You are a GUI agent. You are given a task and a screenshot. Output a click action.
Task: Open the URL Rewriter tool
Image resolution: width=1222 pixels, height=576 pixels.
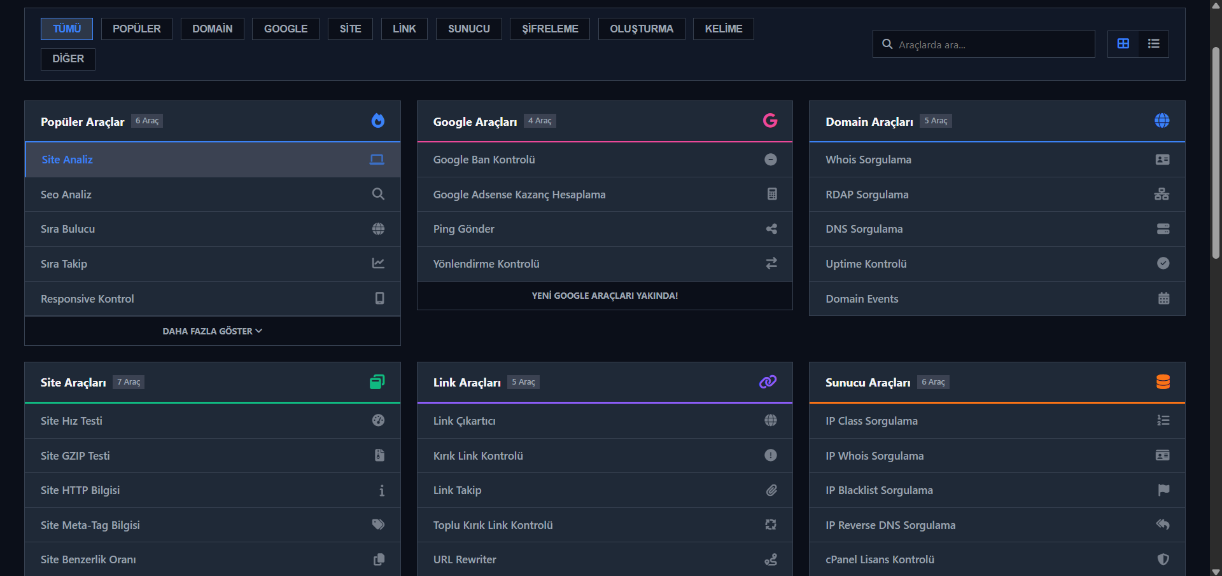605,559
